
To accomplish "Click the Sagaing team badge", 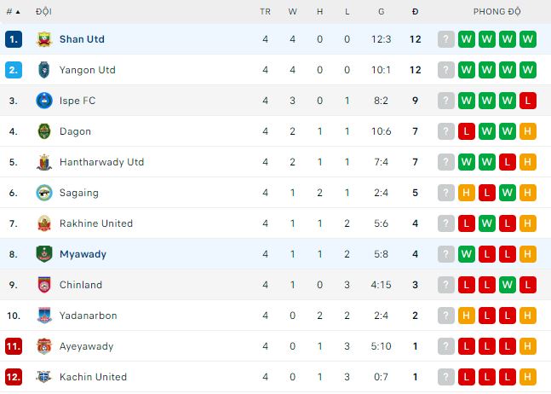I will [x=44, y=193].
